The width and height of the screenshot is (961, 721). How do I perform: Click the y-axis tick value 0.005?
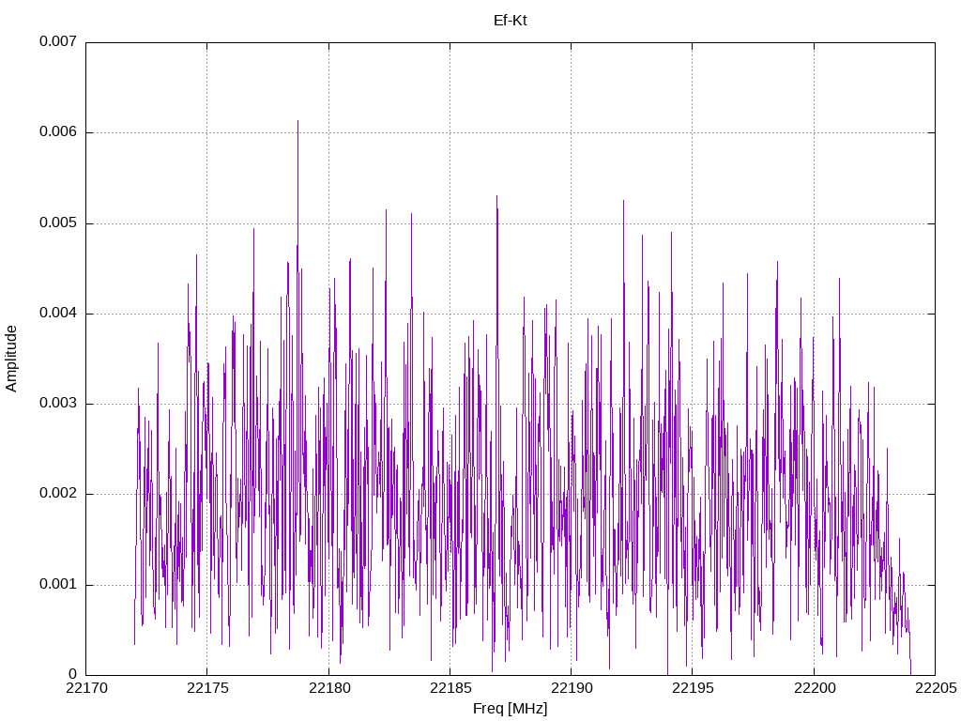[x=58, y=222]
